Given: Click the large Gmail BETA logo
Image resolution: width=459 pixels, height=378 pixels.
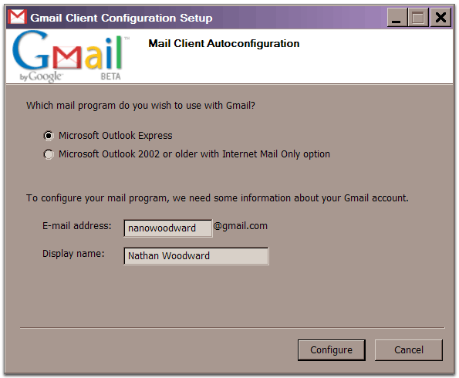Looking at the screenshot, I should (x=70, y=56).
